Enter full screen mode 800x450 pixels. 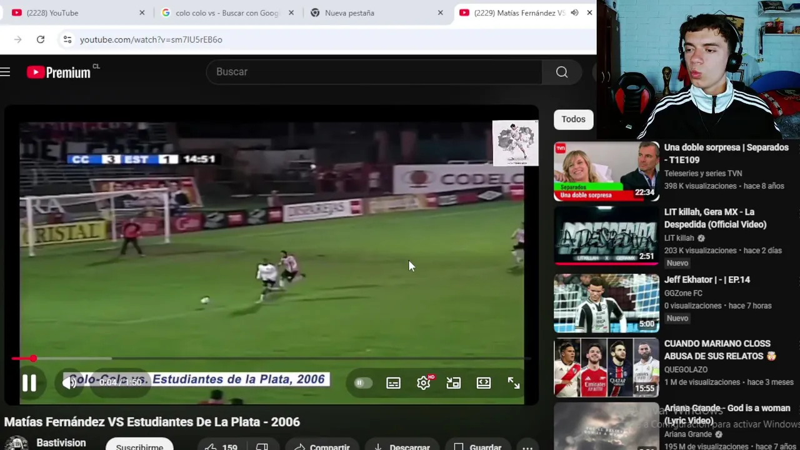point(514,383)
